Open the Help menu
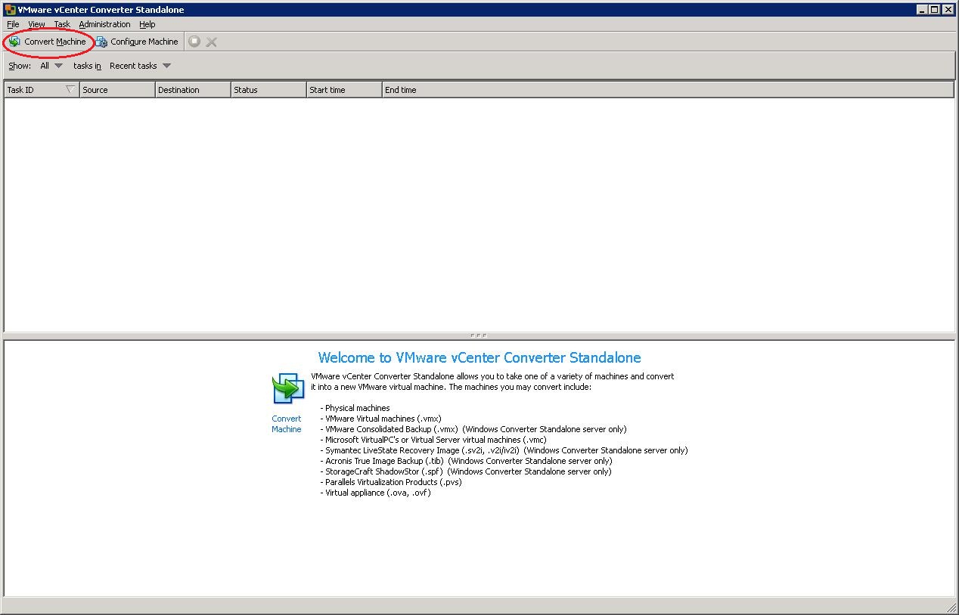 (x=147, y=24)
